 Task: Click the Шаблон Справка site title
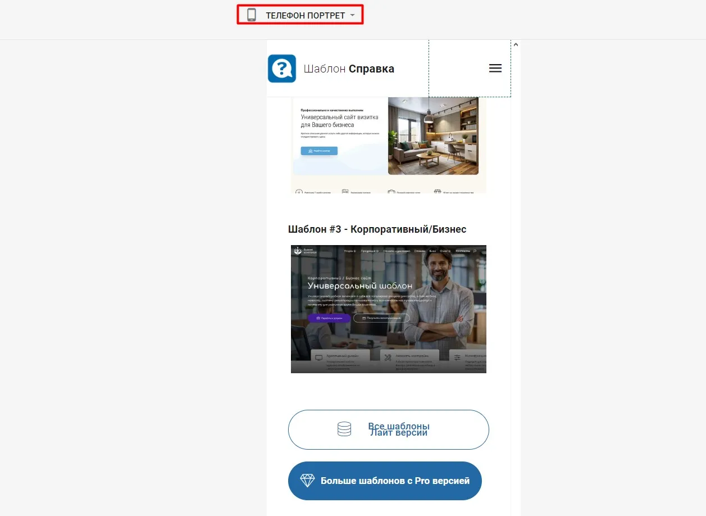349,69
